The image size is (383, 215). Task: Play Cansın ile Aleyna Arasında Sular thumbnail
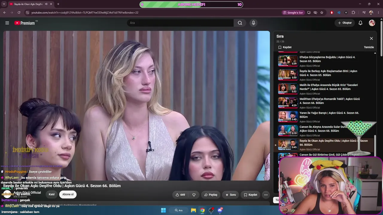coord(288,131)
